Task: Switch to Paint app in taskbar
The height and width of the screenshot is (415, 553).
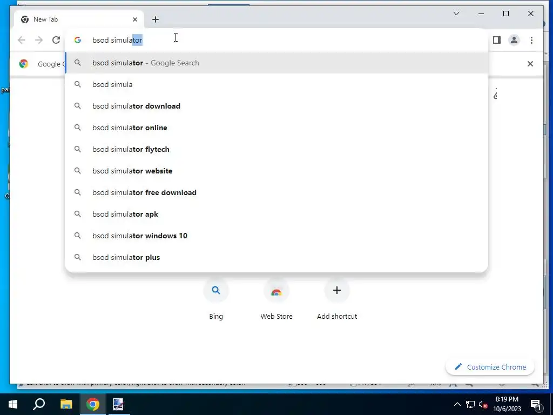Action: (x=118, y=404)
